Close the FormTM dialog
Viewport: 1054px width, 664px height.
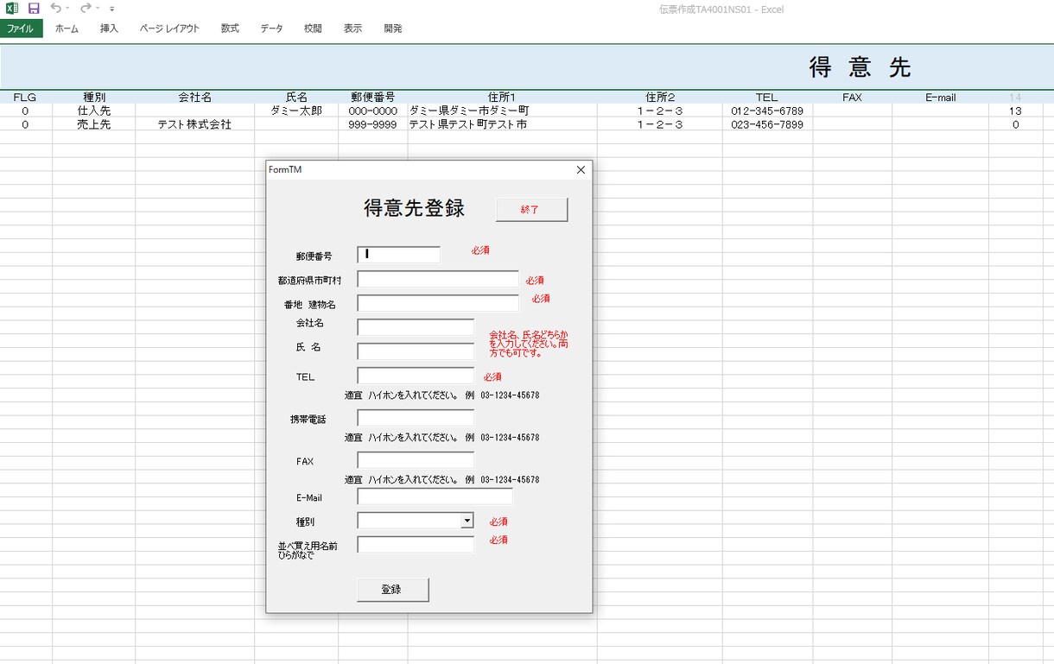(x=581, y=170)
